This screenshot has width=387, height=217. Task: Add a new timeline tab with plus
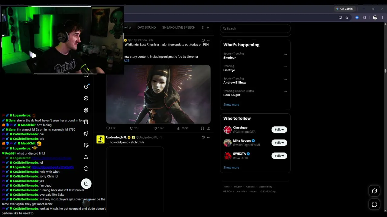(208, 27)
